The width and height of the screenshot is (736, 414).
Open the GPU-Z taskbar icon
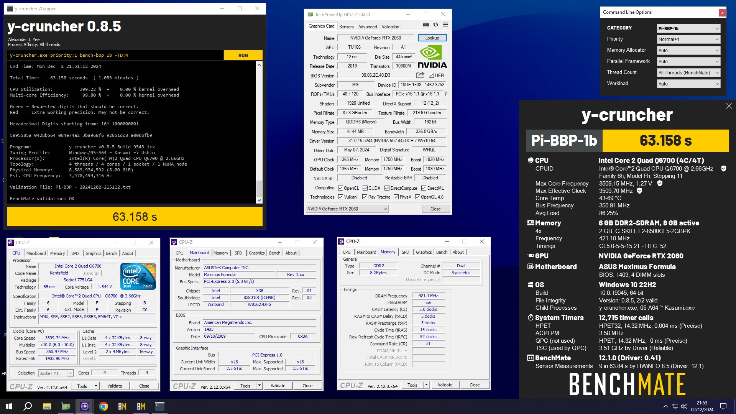pyautogui.click(x=66, y=406)
